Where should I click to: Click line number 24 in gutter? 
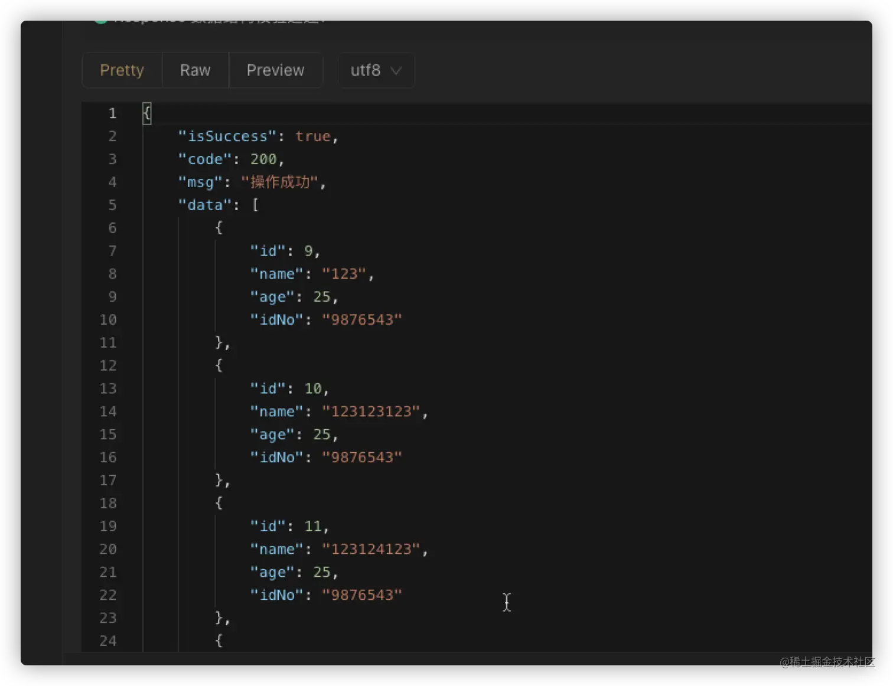coord(108,641)
